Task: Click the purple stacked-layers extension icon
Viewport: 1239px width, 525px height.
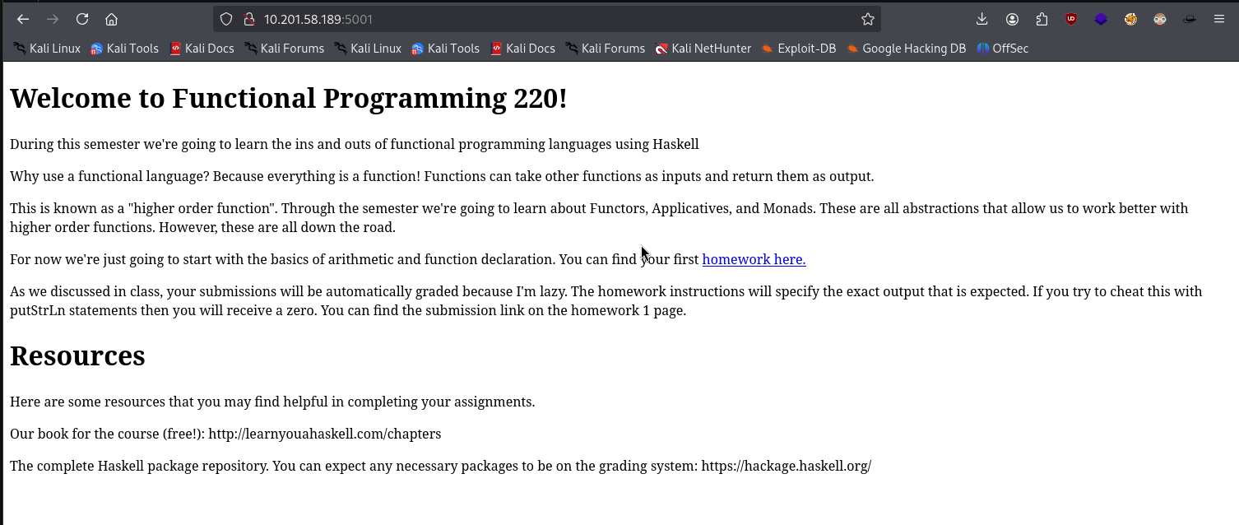Action: 1101,19
